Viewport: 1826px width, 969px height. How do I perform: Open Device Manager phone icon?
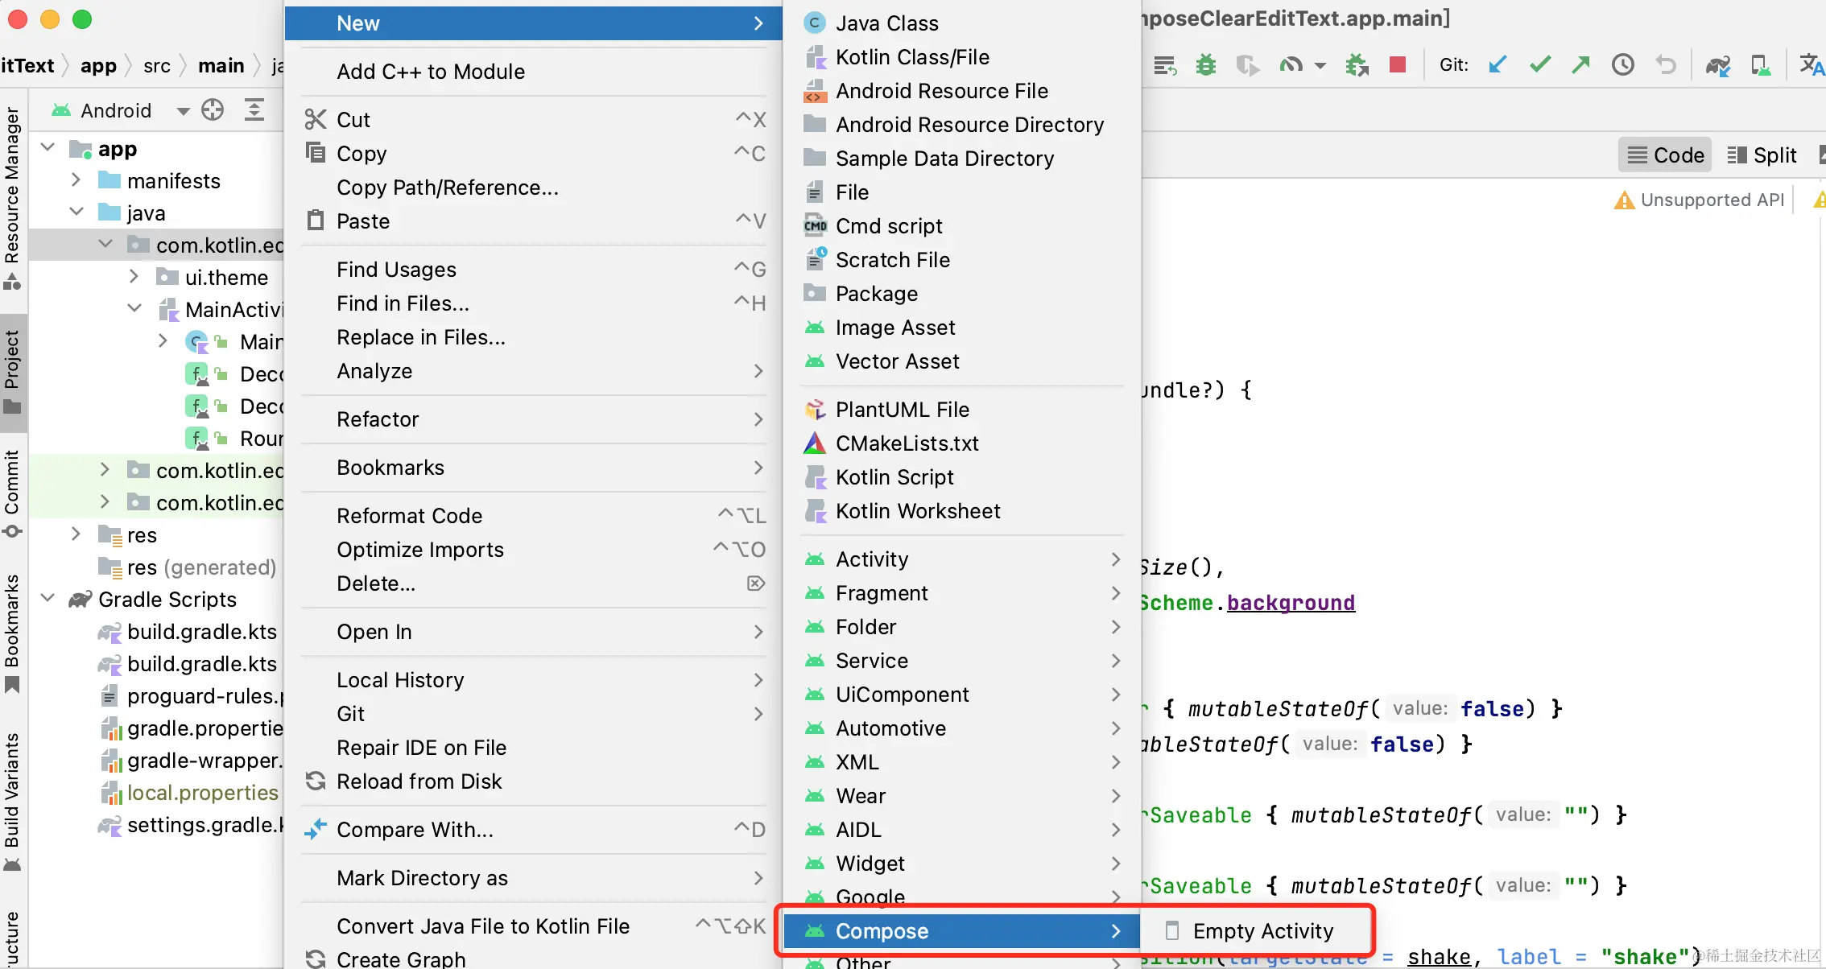(x=1760, y=66)
